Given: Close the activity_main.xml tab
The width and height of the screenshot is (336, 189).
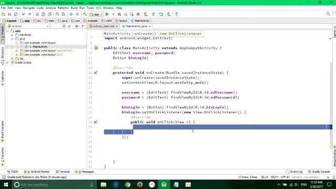Looking at the screenshot, I should coord(117,26).
